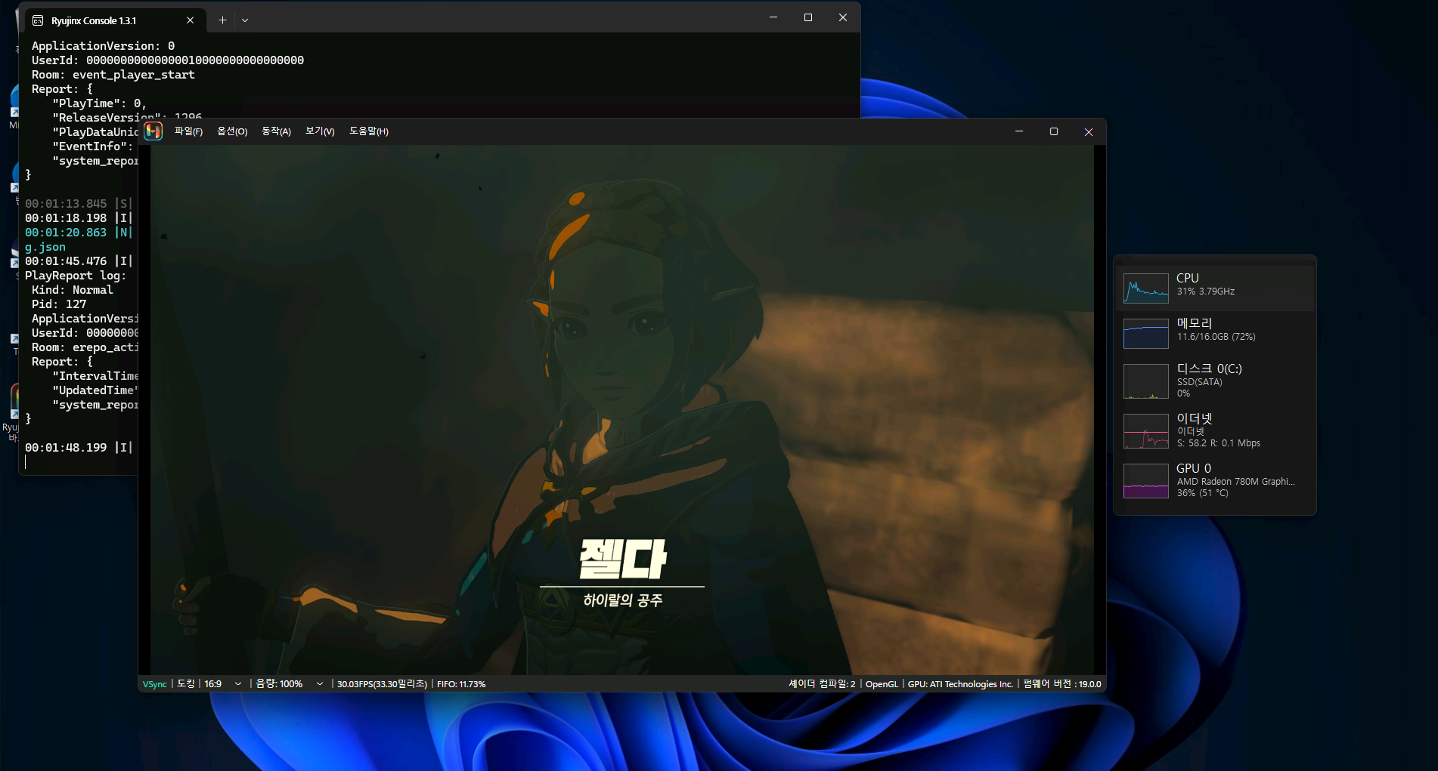The image size is (1438, 771).
Task: Maximize the Ryujinx emulator window
Action: (x=1054, y=131)
